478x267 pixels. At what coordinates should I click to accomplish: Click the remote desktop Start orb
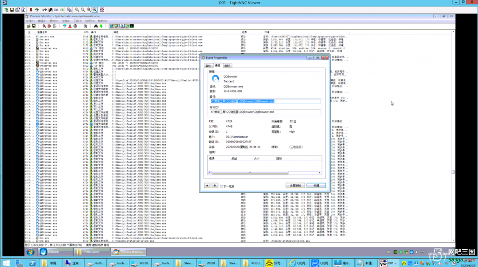coord(30,252)
